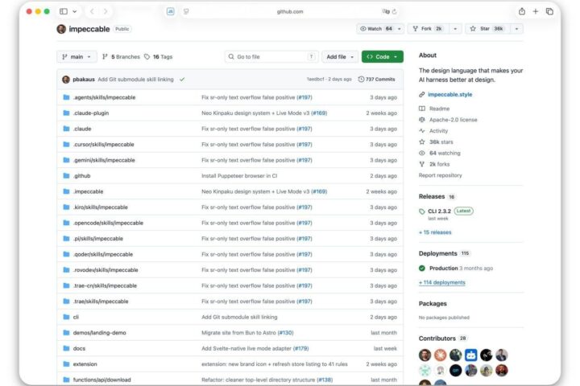This screenshot has width=580, height=386.
Task: Click the Readme book icon in About
Action: [x=422, y=109]
